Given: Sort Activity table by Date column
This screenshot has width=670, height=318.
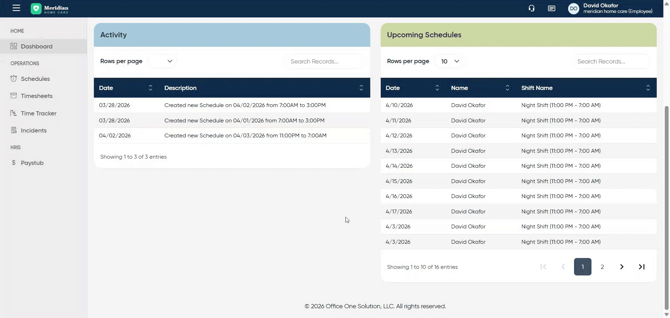Looking at the screenshot, I should coord(150,88).
